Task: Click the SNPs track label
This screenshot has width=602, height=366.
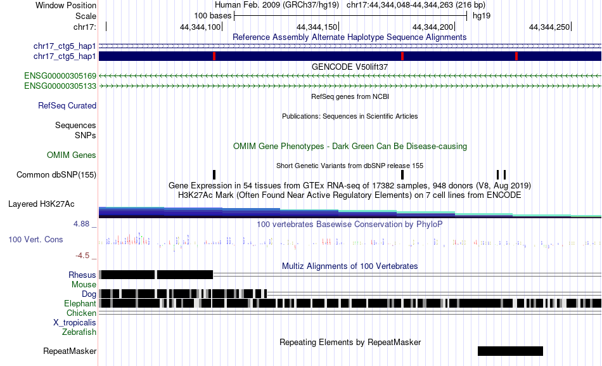Action: point(86,135)
